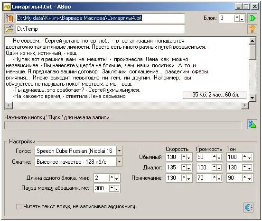Click the paragraph pause 300 field
This screenshot has width=262, height=221.
click(x=102, y=188)
